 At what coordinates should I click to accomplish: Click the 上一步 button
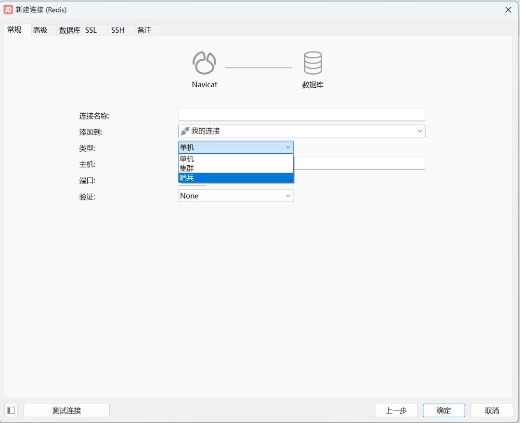click(396, 410)
